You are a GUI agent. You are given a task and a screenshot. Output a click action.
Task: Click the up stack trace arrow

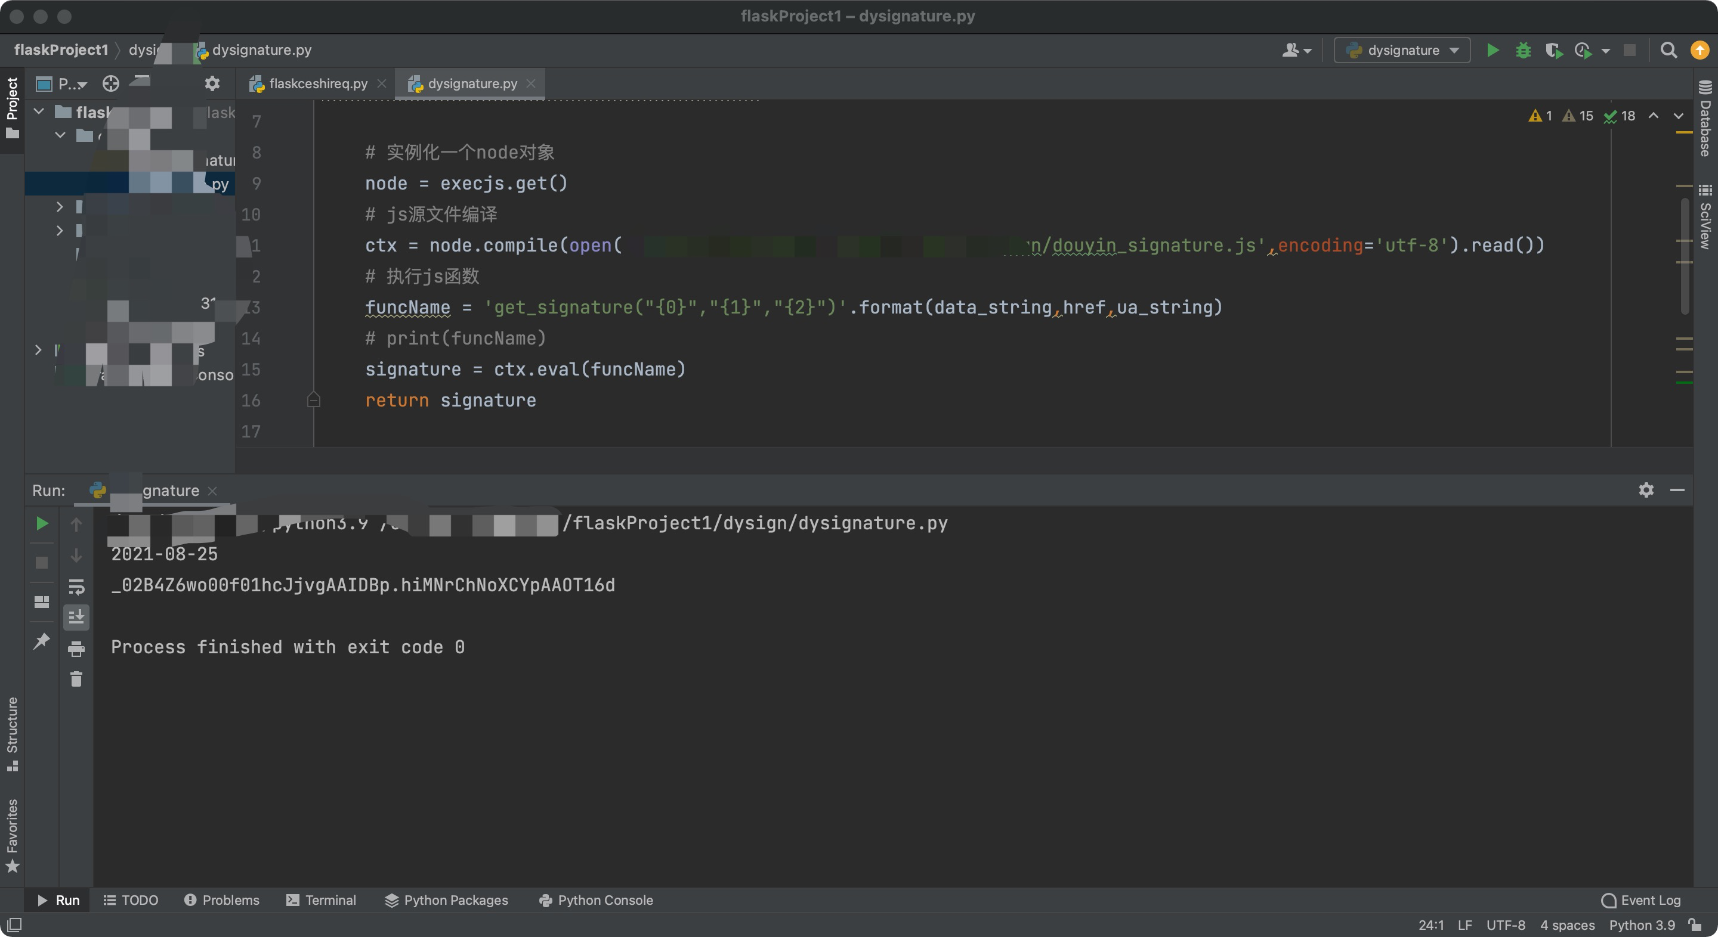click(x=76, y=524)
